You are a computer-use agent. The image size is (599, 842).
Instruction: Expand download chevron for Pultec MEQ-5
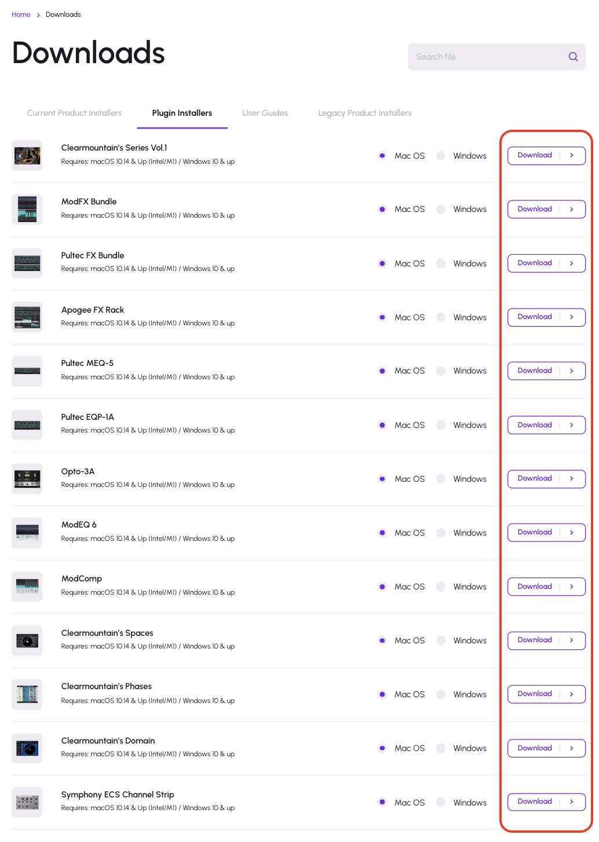pyautogui.click(x=572, y=371)
